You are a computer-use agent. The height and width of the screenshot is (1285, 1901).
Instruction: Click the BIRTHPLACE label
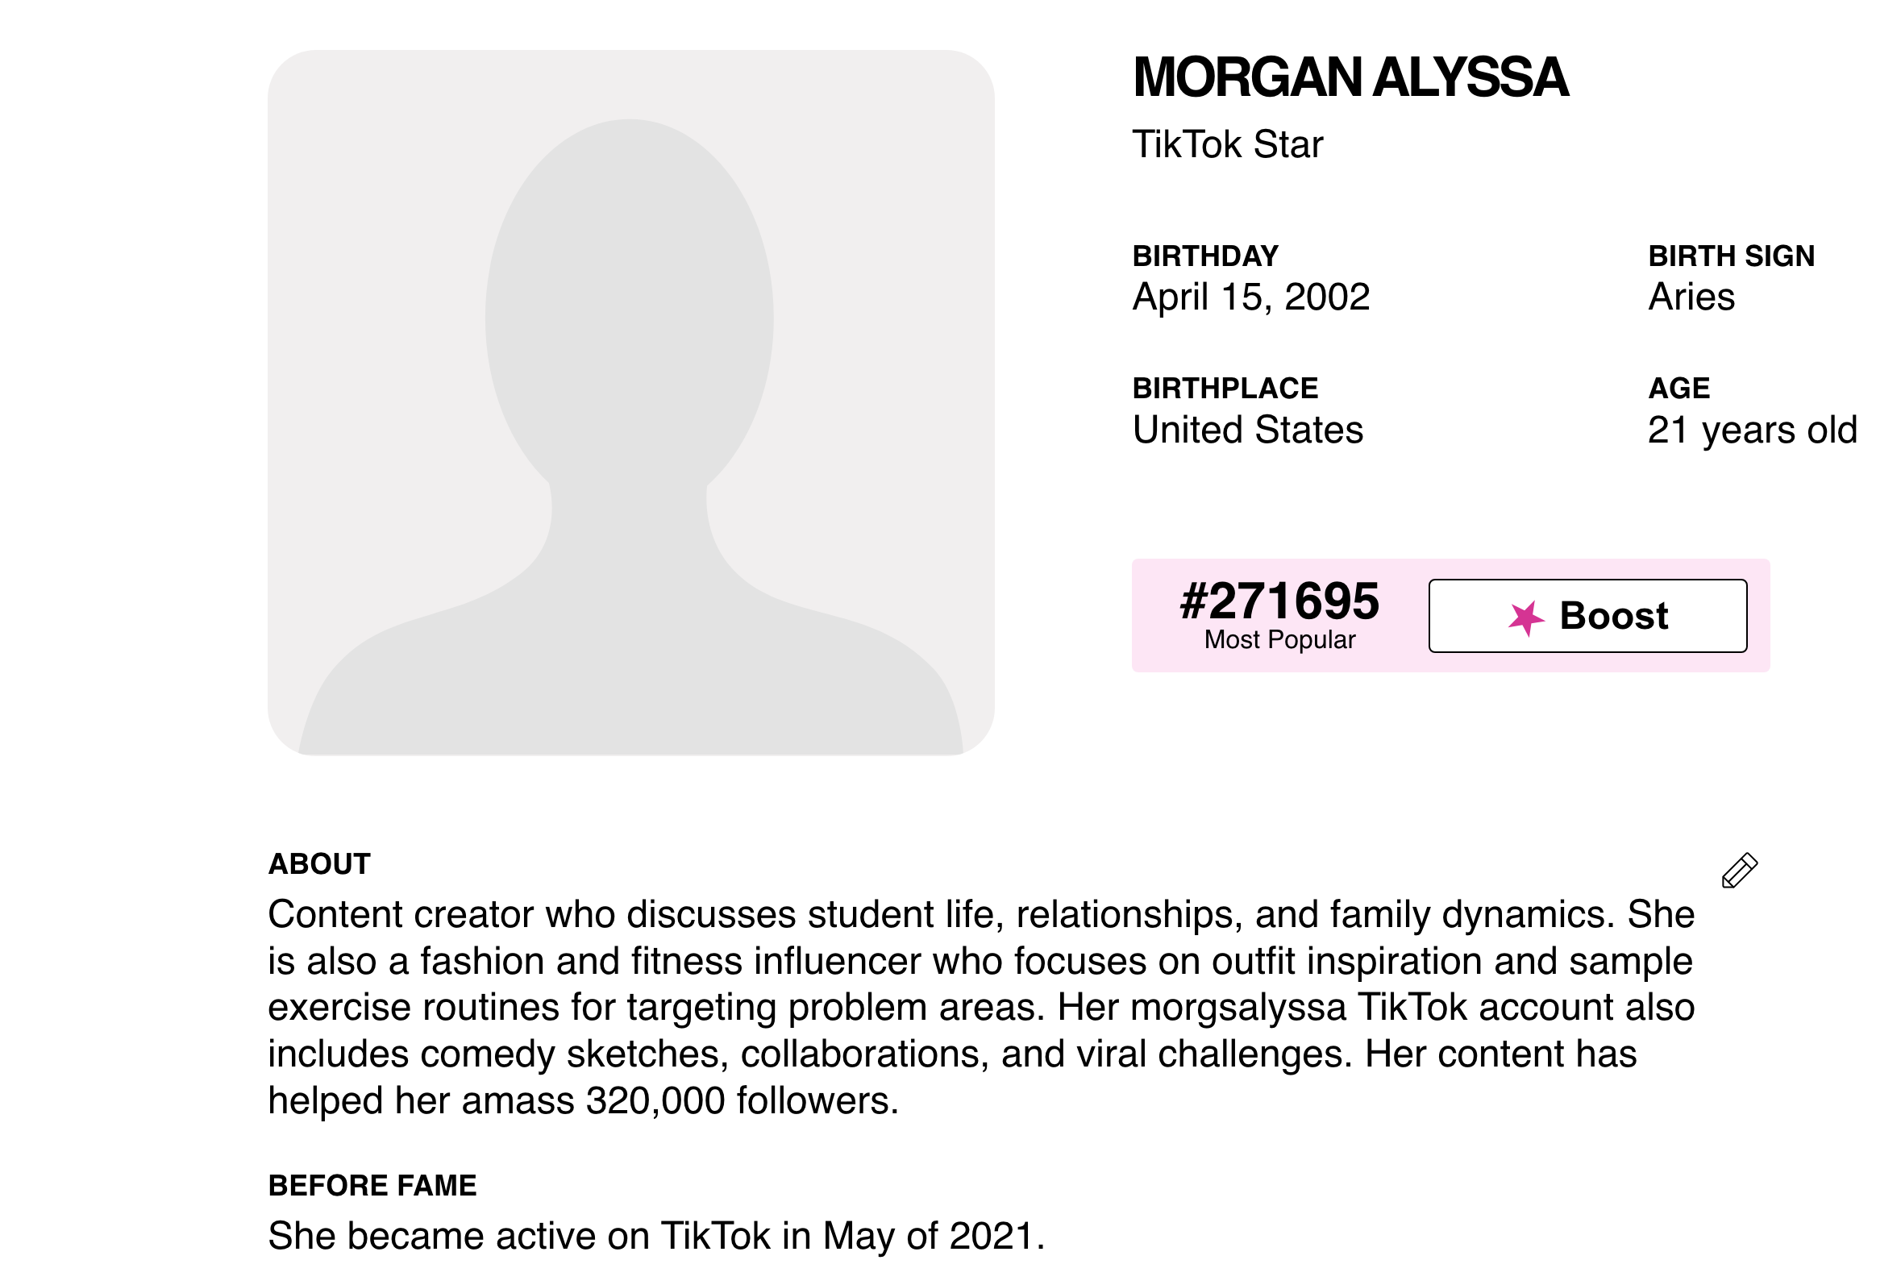(x=1225, y=388)
